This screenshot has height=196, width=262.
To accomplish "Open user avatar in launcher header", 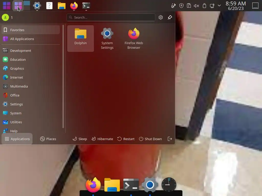I will click(5, 17).
